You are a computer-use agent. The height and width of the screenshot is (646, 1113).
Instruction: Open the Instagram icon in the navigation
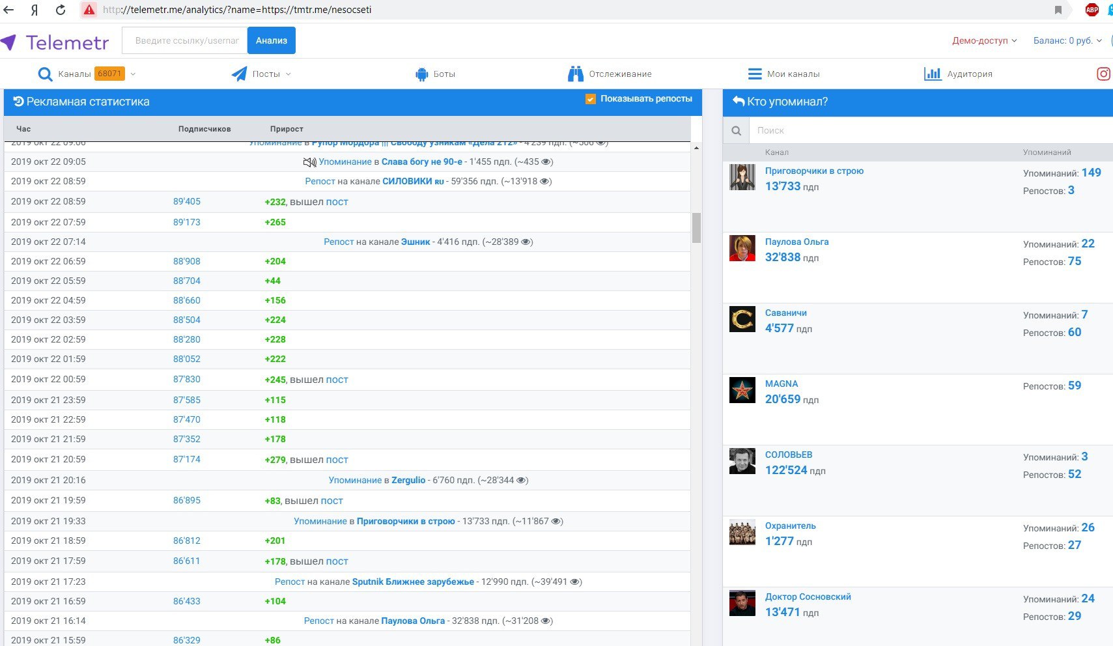tap(1104, 74)
